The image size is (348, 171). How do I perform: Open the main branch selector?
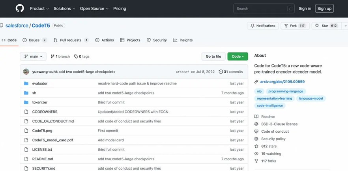pos(33,56)
